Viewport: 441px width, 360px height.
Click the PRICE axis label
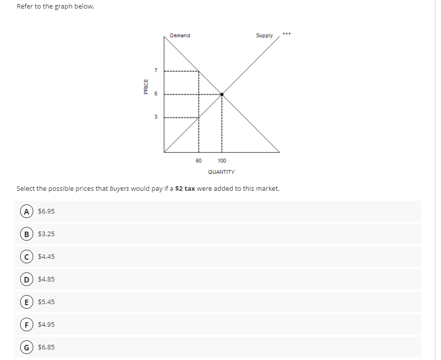click(x=146, y=87)
